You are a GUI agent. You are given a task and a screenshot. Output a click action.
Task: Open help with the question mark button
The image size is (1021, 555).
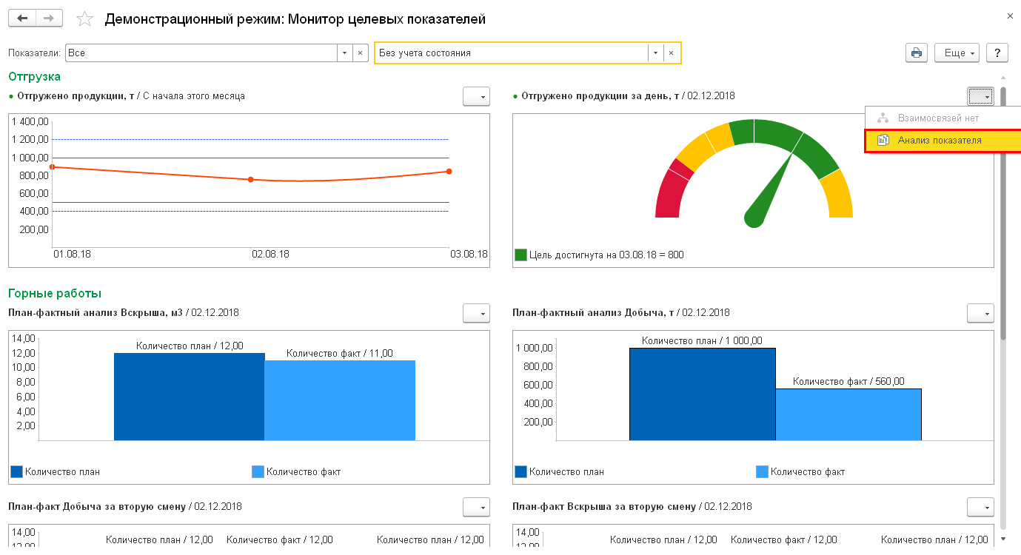click(x=997, y=53)
